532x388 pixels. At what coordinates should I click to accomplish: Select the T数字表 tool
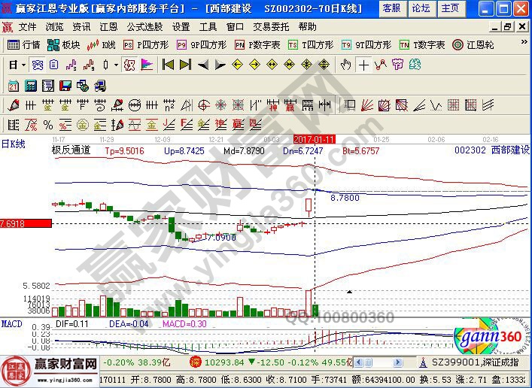(x=423, y=44)
